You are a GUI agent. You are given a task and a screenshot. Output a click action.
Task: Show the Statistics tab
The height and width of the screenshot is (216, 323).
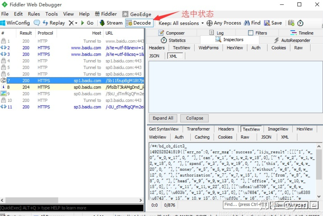point(173,40)
